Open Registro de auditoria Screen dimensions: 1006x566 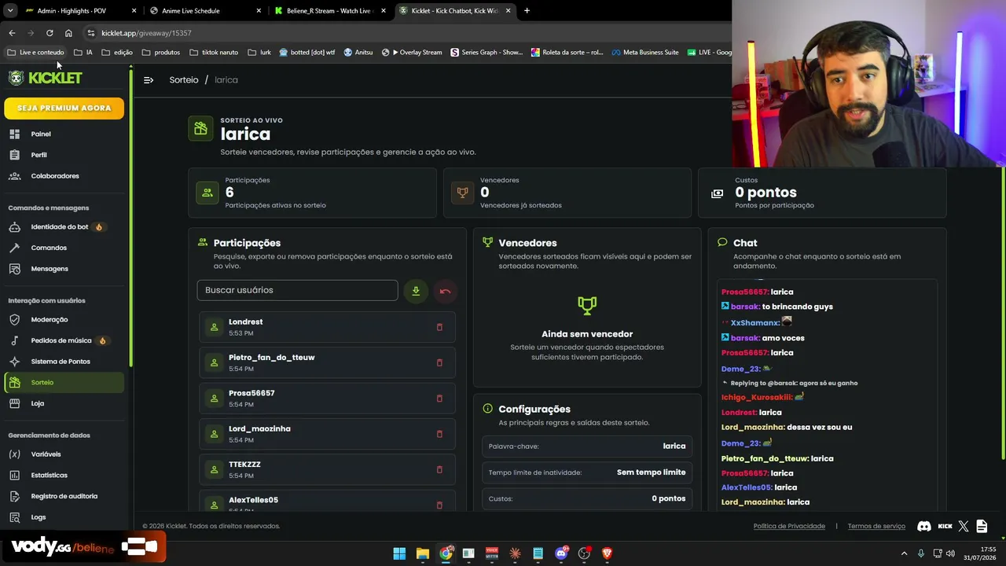click(64, 496)
